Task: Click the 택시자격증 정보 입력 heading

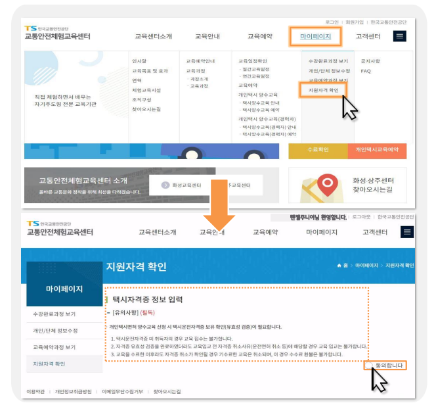Action: [x=147, y=300]
